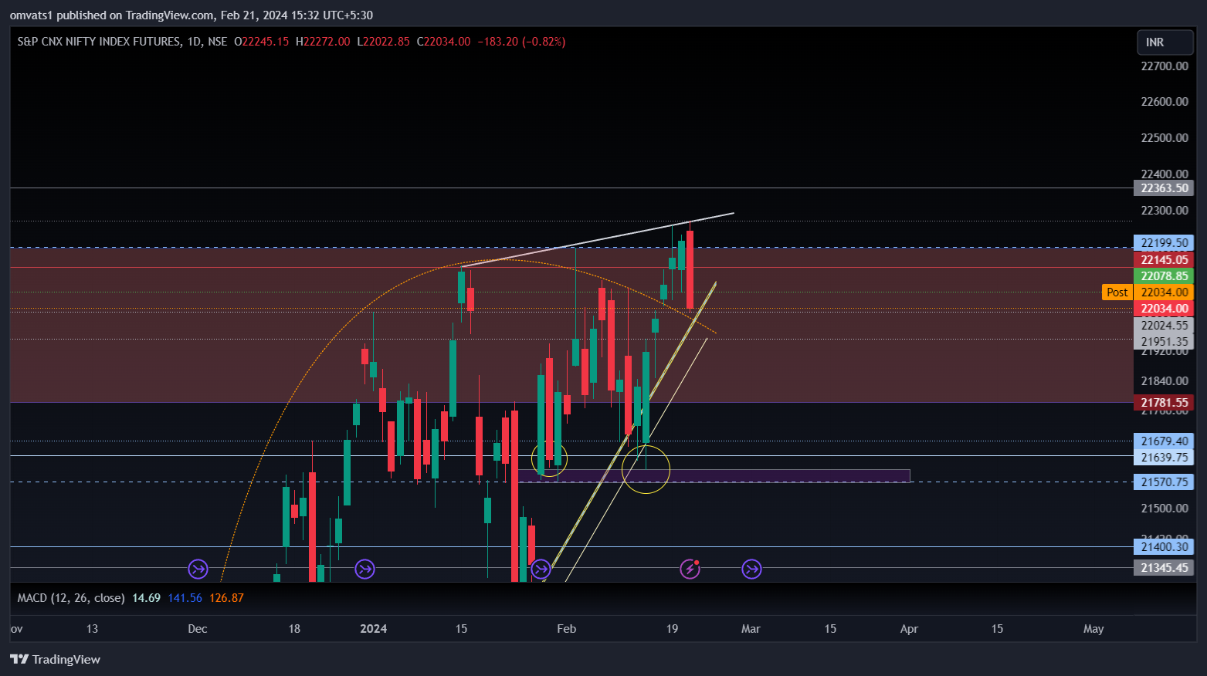The height and width of the screenshot is (676, 1207).
Task: Click the contract rollover icon above Mar
Action: 751,570
